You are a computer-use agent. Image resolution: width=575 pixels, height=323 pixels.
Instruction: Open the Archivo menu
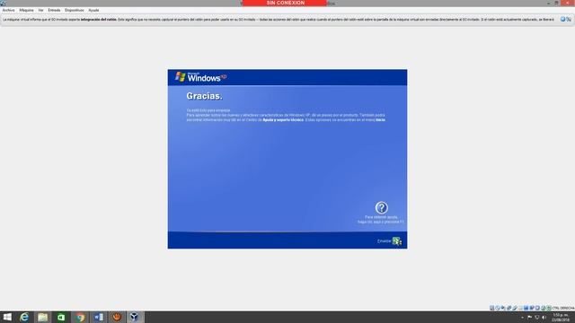tap(8, 10)
